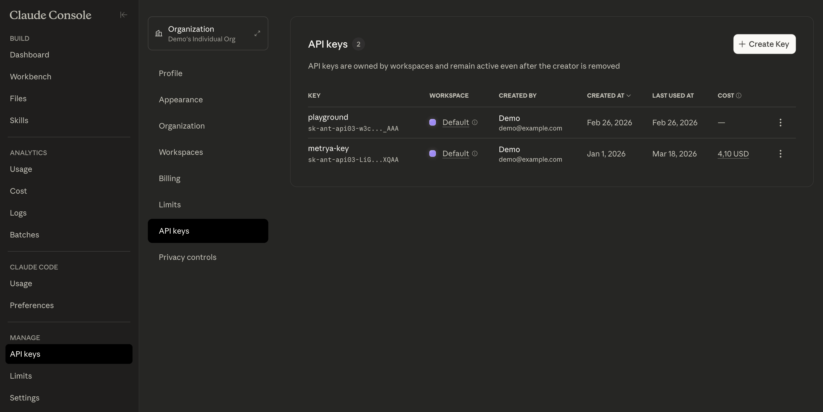Go to the Dashboard page
Image resolution: width=823 pixels, height=412 pixels.
pos(29,54)
